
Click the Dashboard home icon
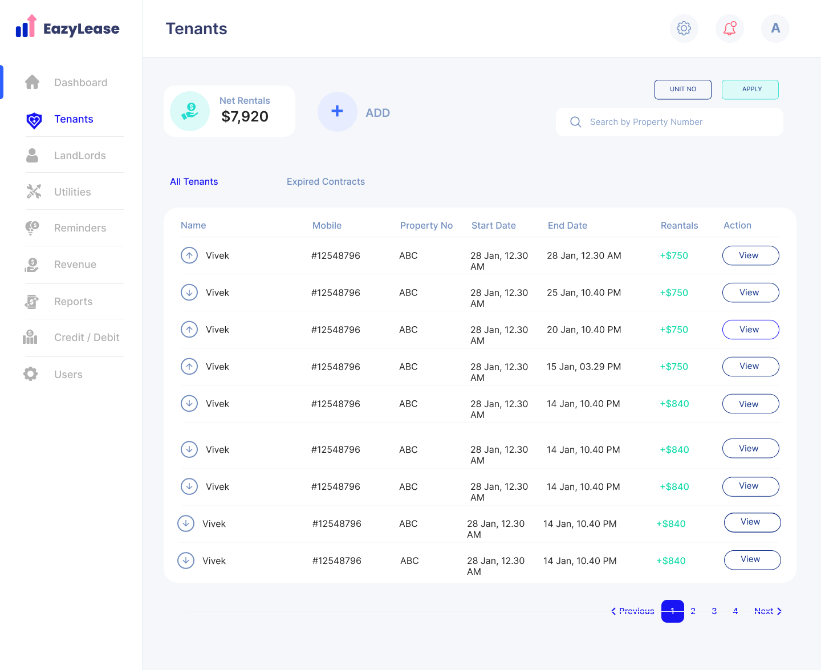(32, 82)
